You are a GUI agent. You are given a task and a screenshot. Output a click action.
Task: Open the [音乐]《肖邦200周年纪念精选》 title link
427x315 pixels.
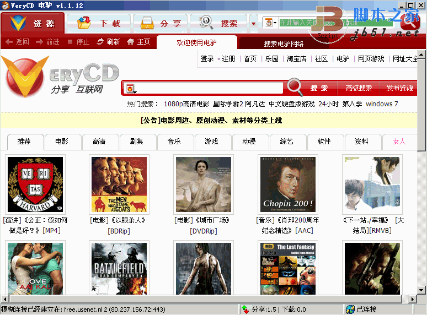point(287,226)
